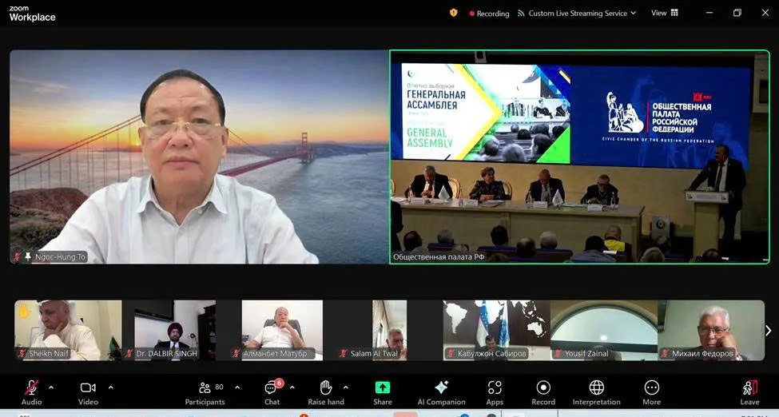The width and height of the screenshot is (779, 417).
Task: Show next participants with right arrow
Action: click(x=768, y=330)
